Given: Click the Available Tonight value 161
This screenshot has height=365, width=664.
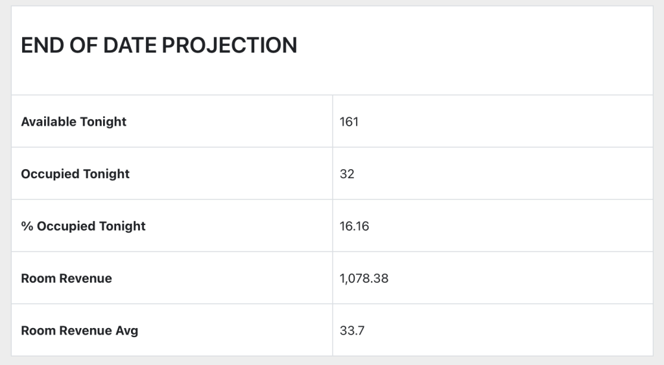Looking at the screenshot, I should point(349,122).
